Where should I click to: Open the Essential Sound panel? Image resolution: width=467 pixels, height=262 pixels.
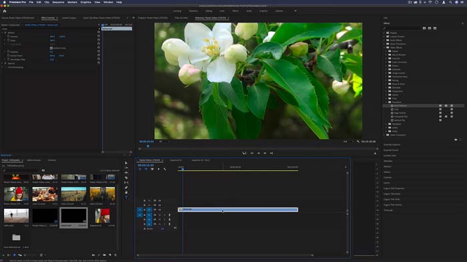click(x=391, y=150)
